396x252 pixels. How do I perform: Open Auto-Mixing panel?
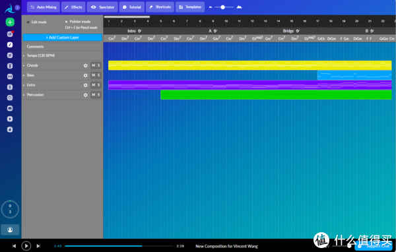(44, 7)
